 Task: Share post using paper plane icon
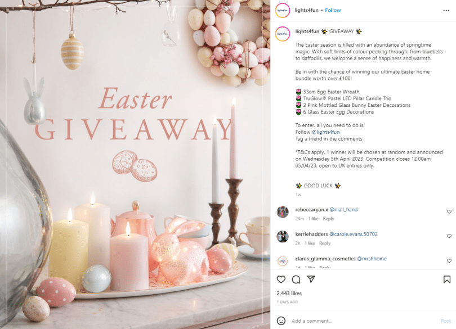point(311,280)
